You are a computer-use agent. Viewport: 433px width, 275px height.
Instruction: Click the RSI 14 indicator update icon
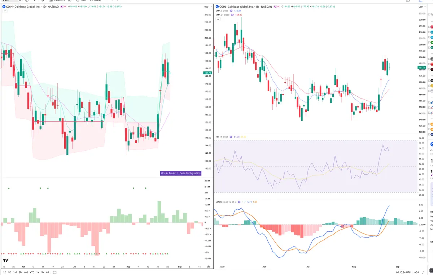coord(231,137)
